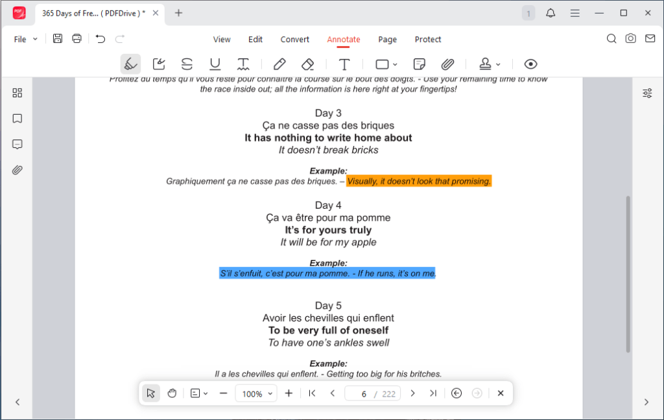The width and height of the screenshot is (664, 420).
Task: Add a file Attachment annotation
Action: [447, 64]
